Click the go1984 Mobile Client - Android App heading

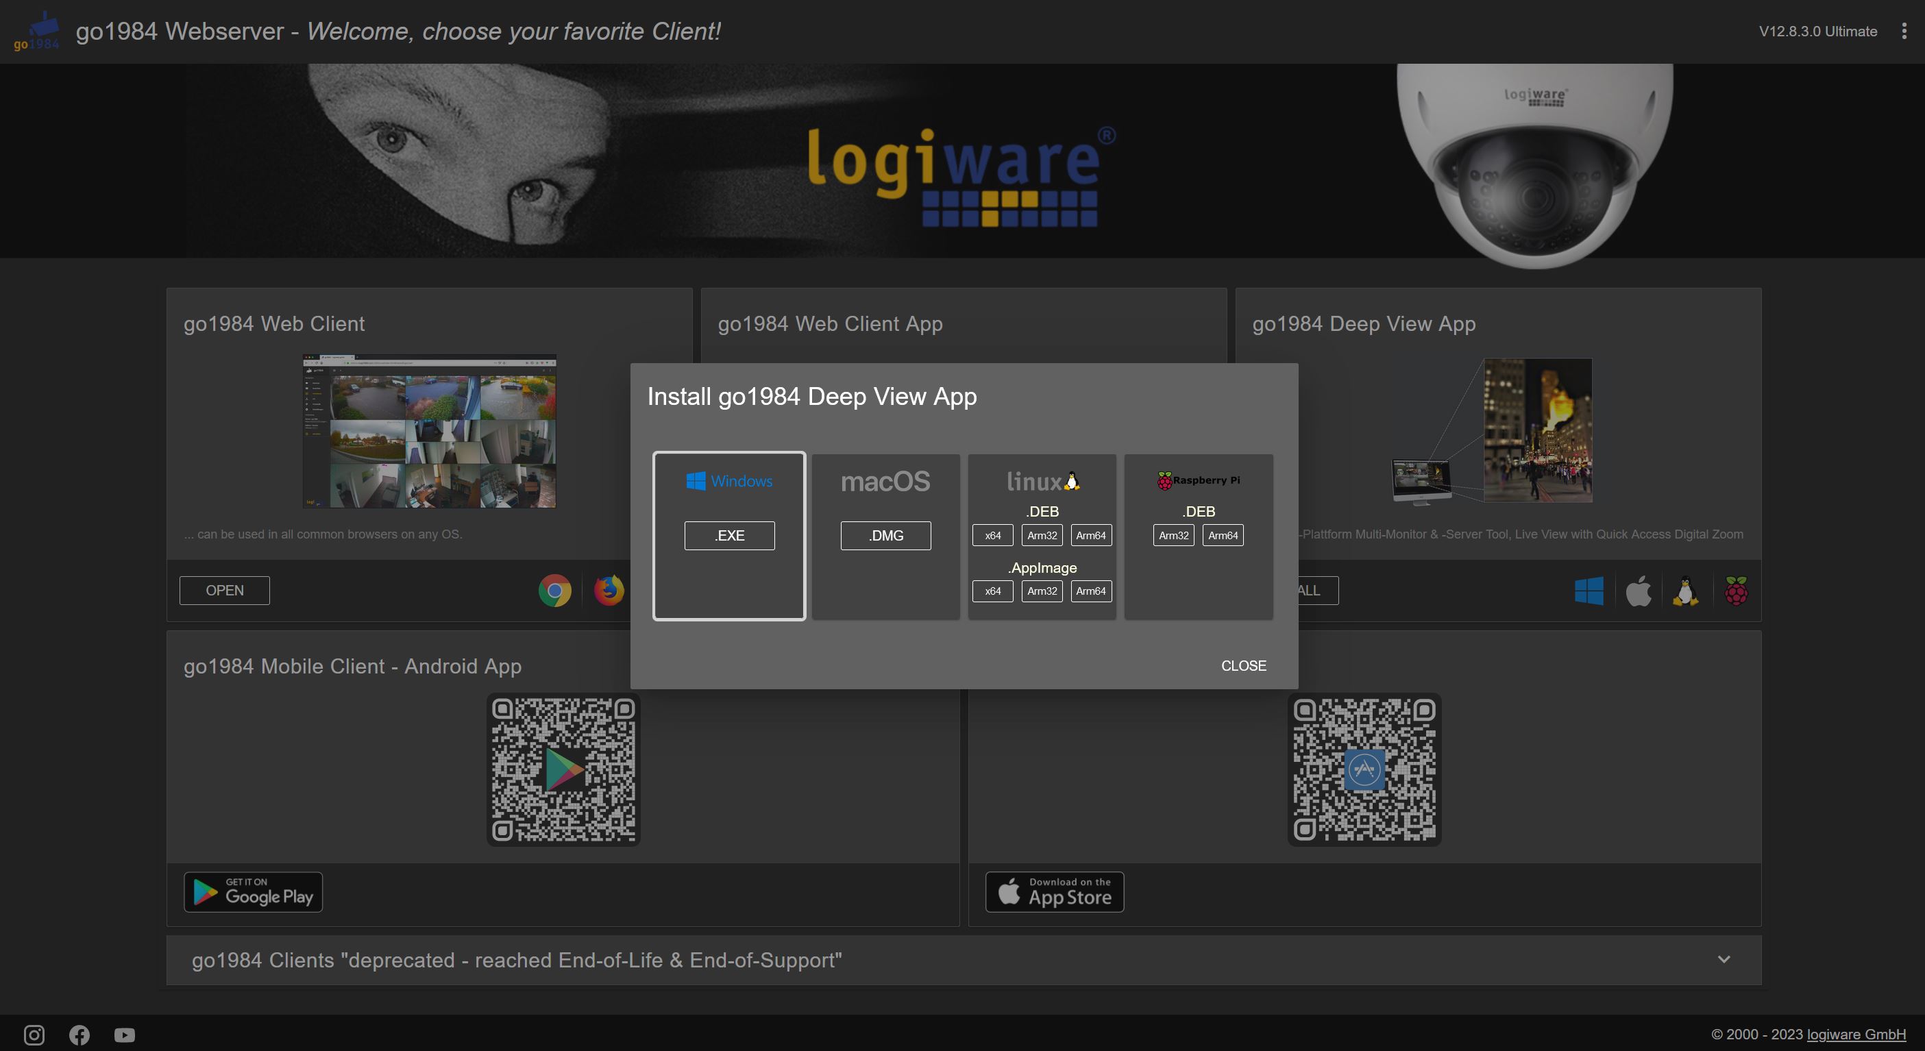coord(353,667)
